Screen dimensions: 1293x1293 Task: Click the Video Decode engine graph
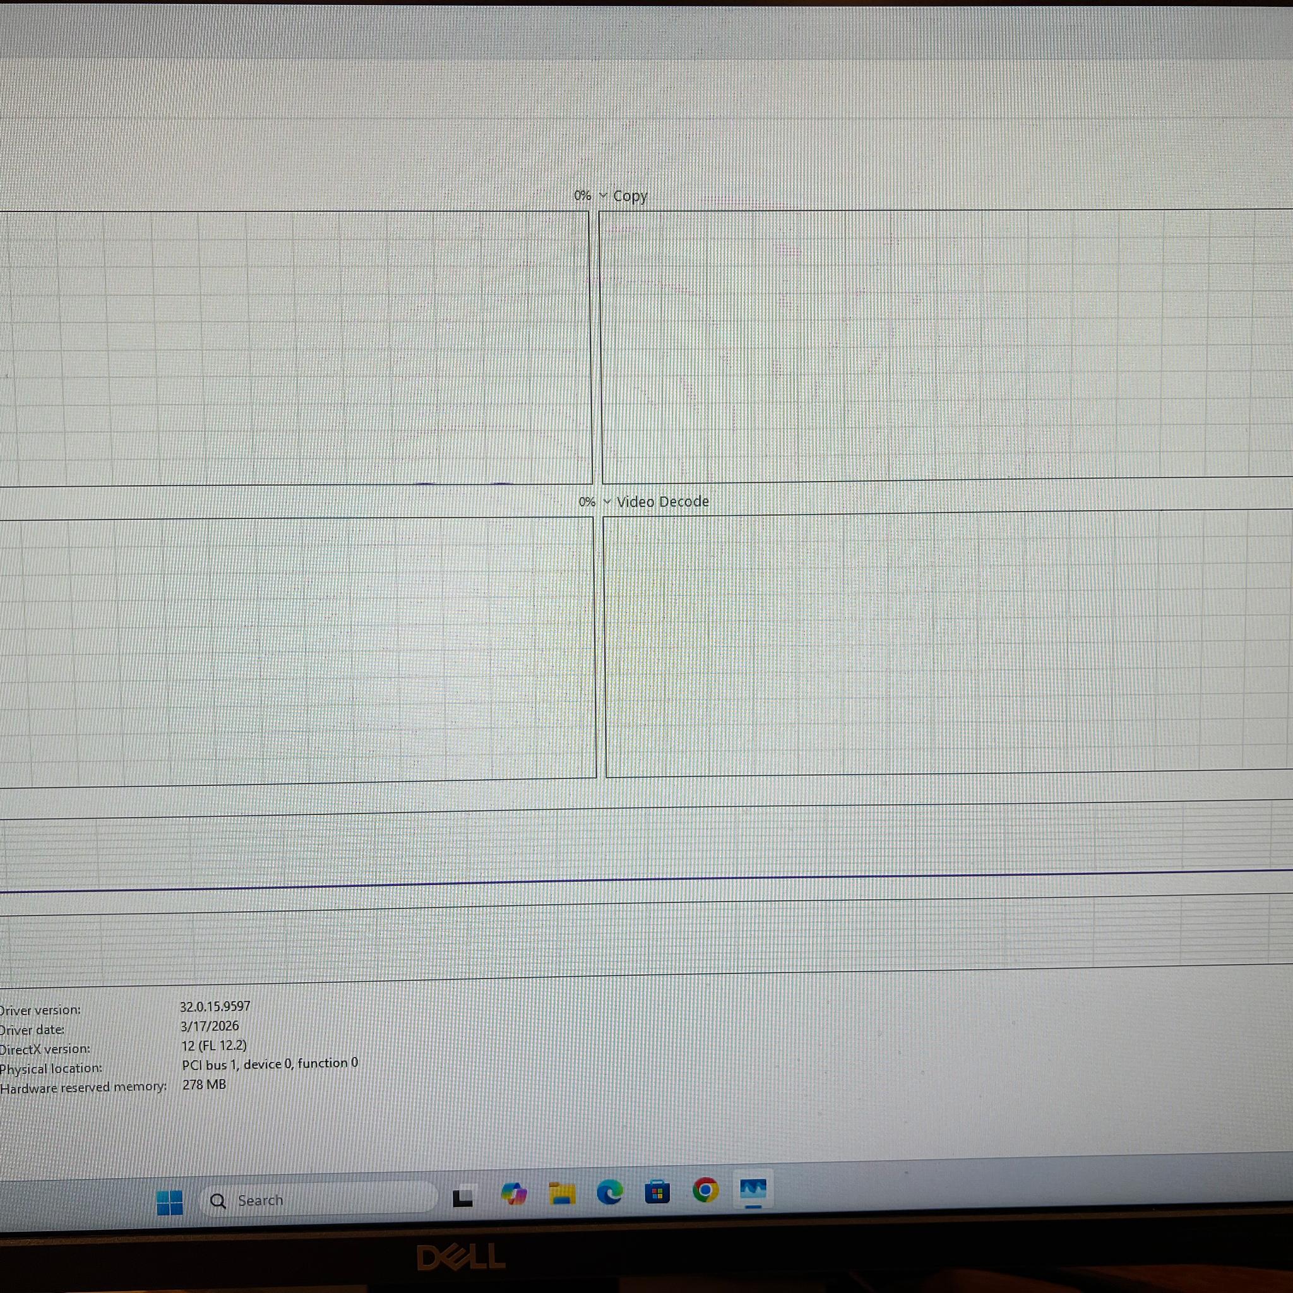(948, 645)
